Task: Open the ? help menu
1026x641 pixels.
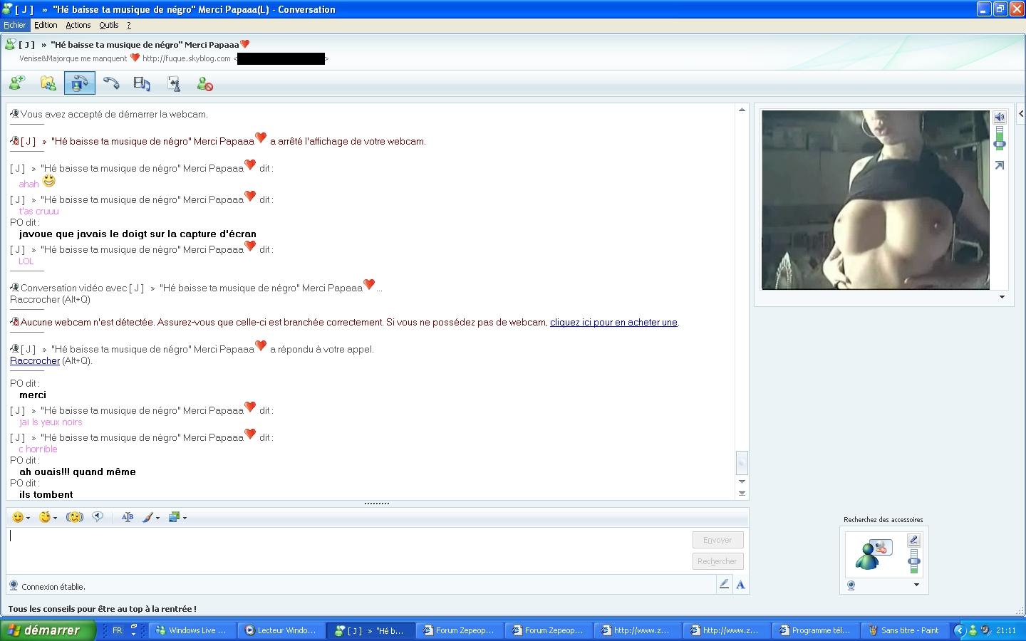Action: pos(129,25)
